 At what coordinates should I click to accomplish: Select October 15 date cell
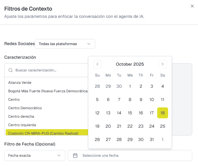point(130,113)
